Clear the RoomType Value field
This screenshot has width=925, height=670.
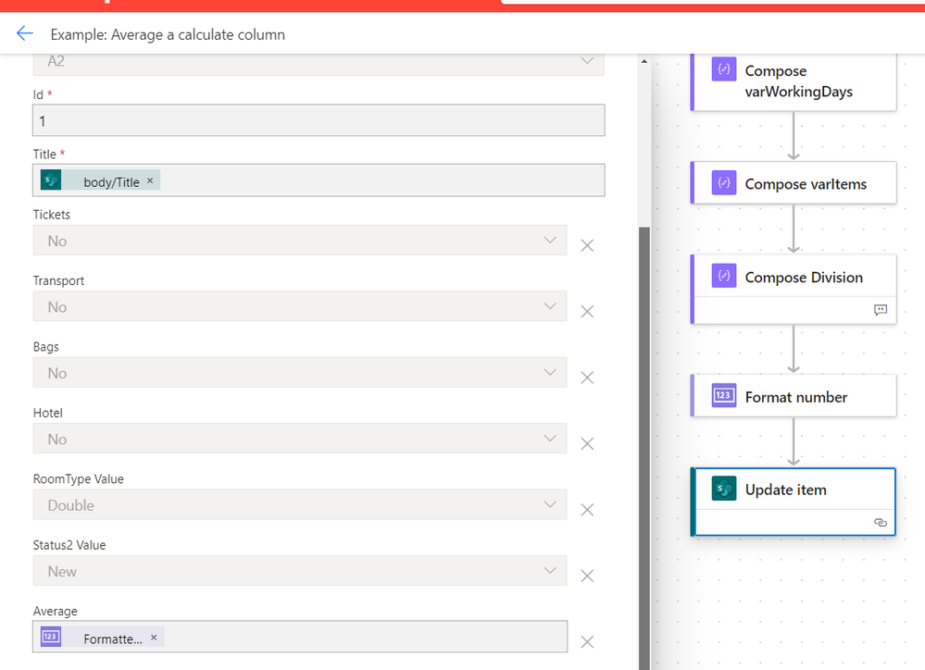(587, 510)
